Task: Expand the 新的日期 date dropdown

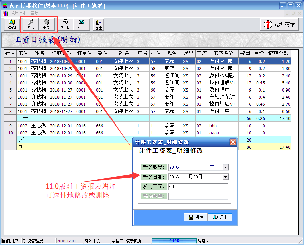Action: click(225, 177)
